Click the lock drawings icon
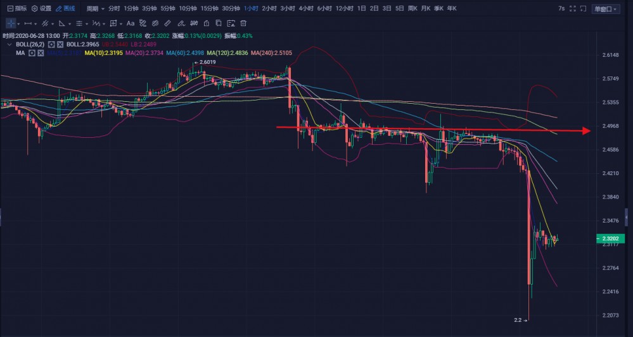This screenshot has width=633, height=337. (x=205, y=23)
